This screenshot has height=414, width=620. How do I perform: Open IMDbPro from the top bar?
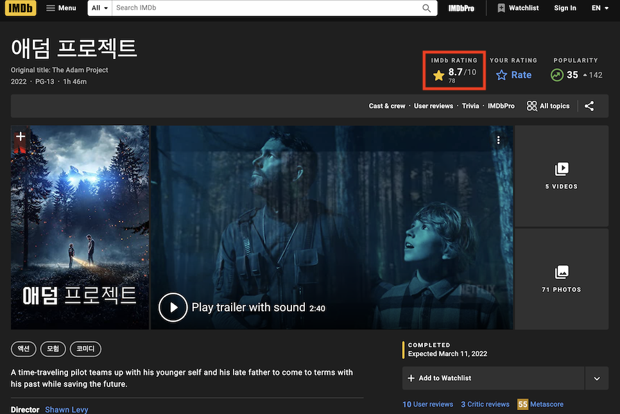coord(461,8)
